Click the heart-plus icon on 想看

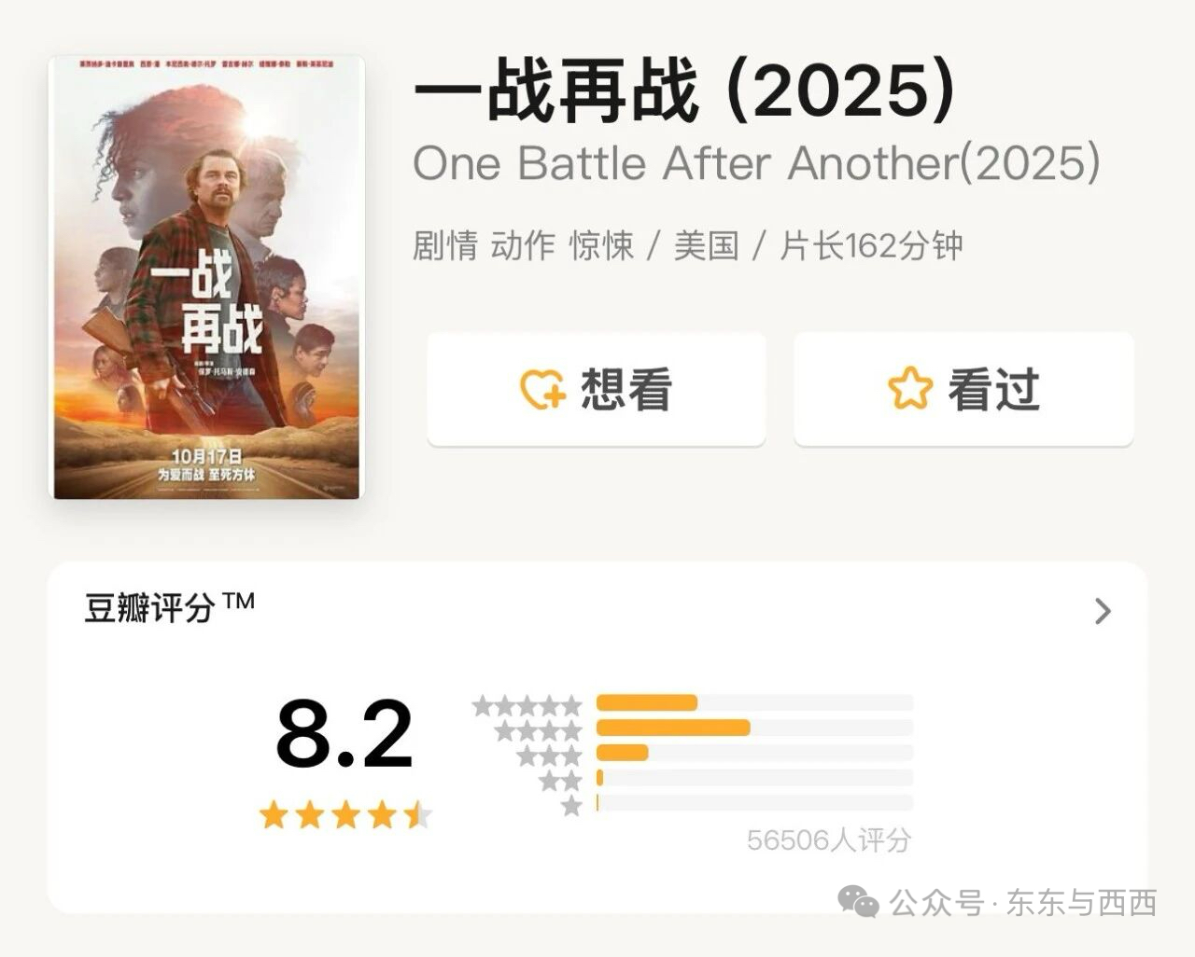coord(542,390)
